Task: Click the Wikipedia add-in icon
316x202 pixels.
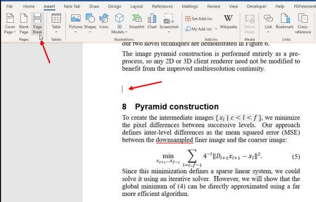Action: click(x=228, y=21)
